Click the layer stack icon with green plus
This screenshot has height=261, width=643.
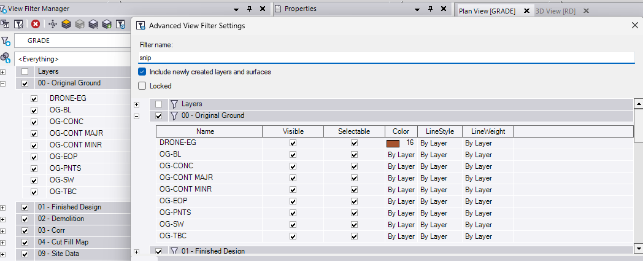[107, 24]
